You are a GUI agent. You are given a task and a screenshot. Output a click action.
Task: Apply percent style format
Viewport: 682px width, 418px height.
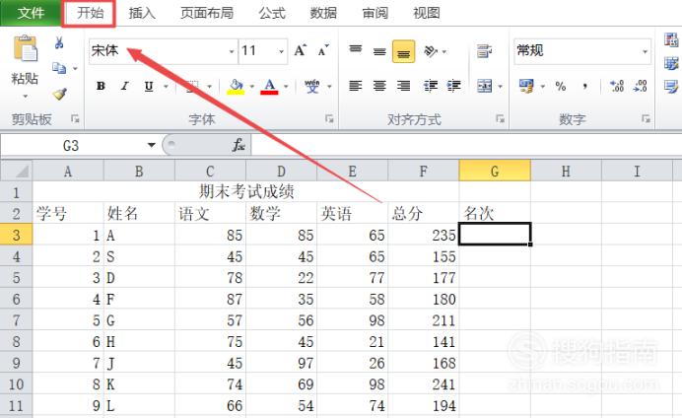coord(561,86)
